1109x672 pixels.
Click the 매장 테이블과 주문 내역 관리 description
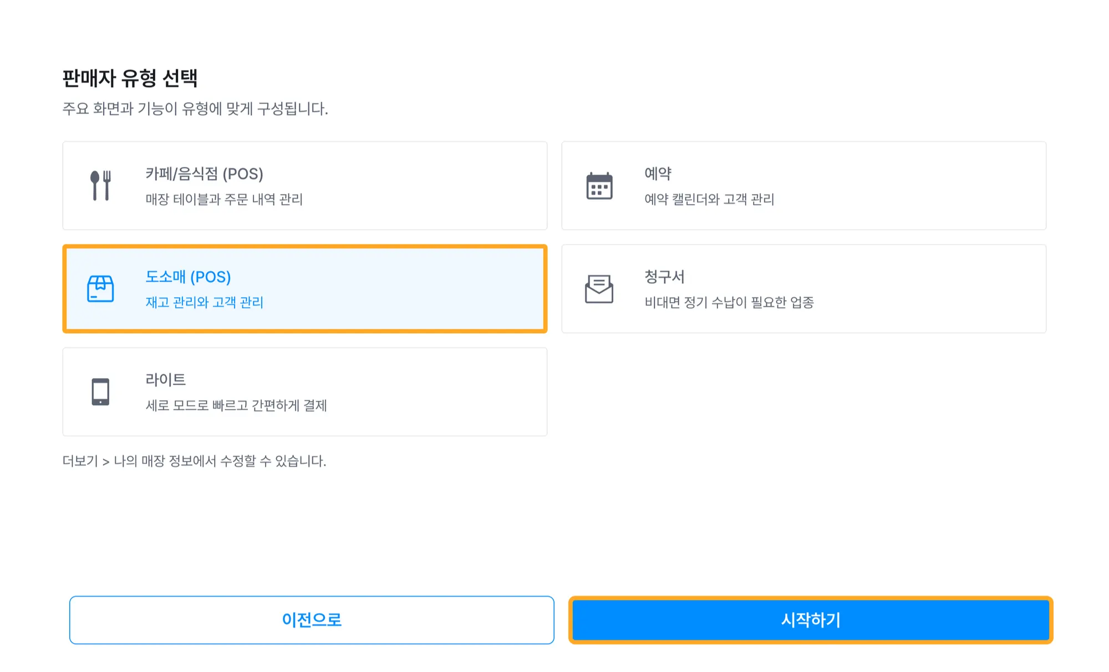point(224,199)
